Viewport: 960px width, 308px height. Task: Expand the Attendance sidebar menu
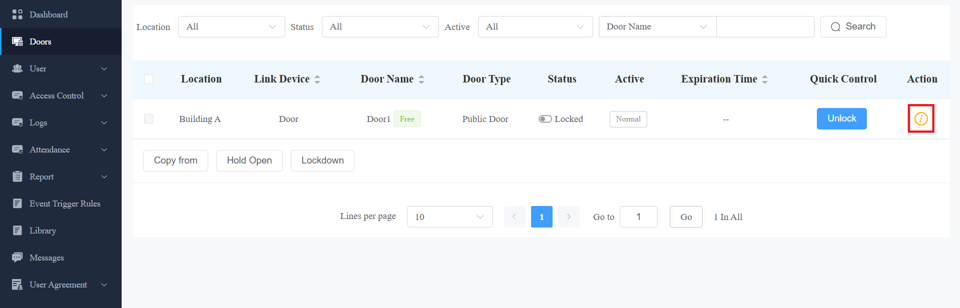point(61,149)
